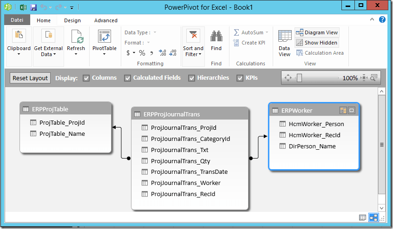This screenshot has width=393, height=229.
Task: Open the Clipboard paste icon
Action: coord(19,35)
